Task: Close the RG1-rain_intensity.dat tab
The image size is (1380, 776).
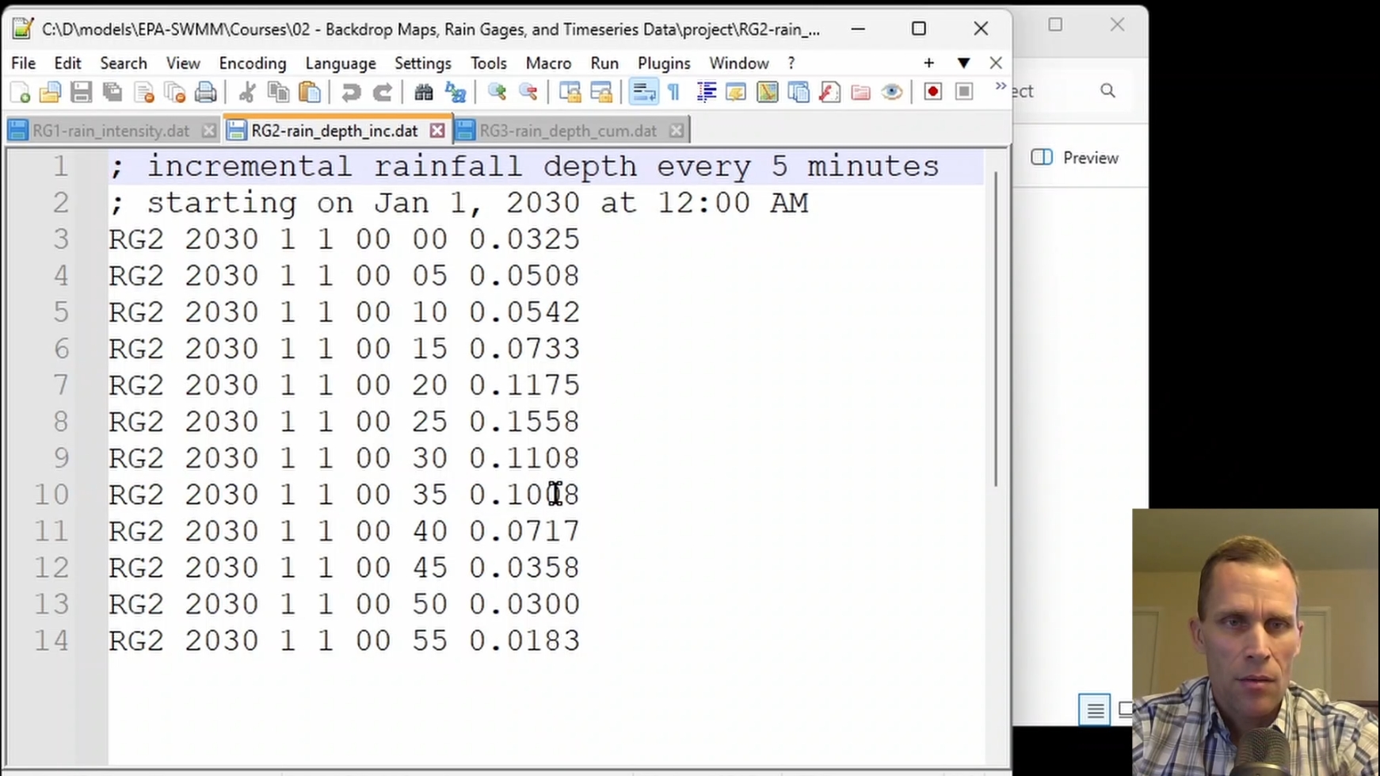Action: 208,131
